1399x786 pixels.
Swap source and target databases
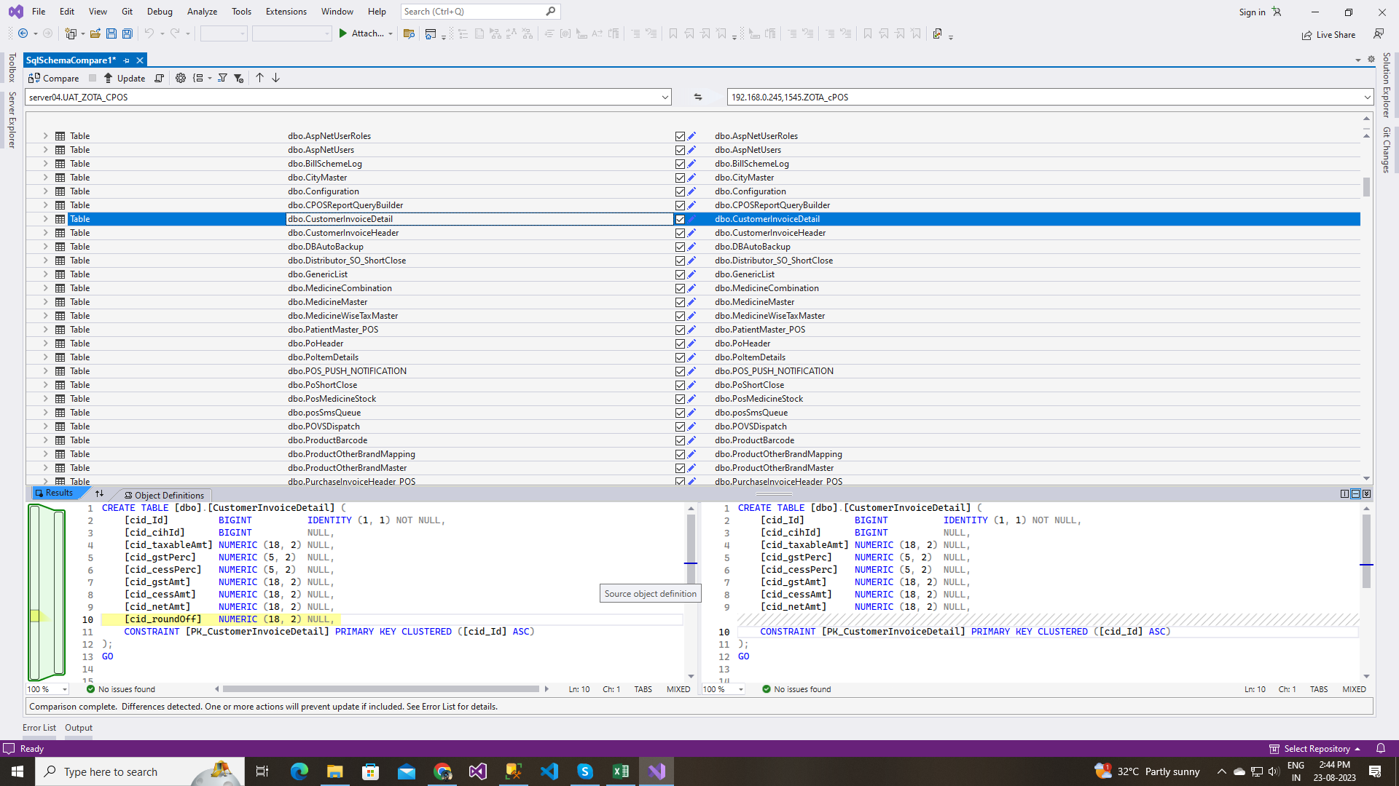[698, 97]
